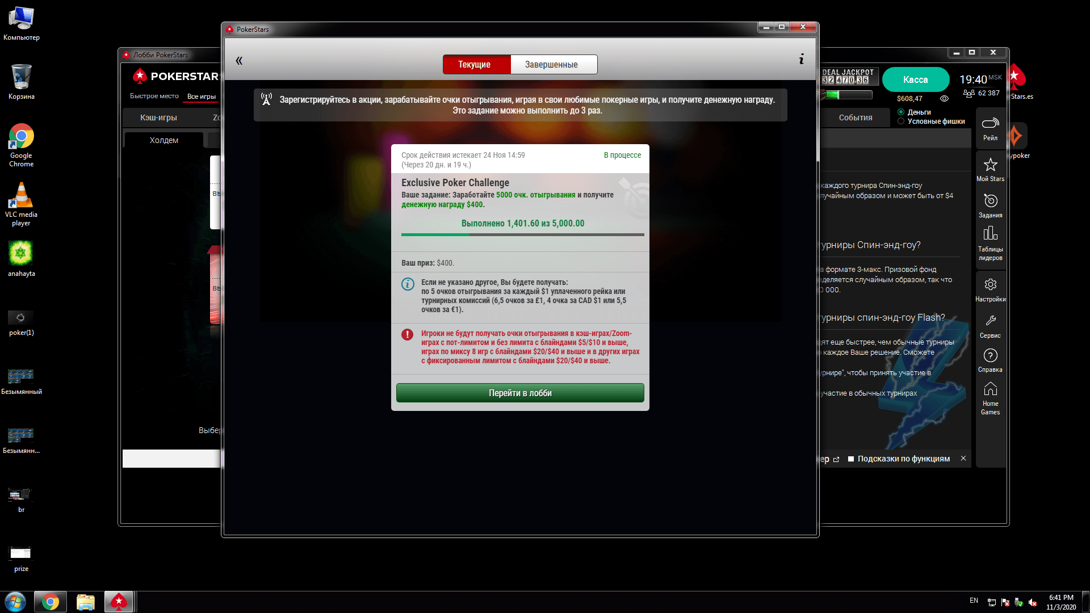This screenshot has width=1090, height=613.
Task: Open Справка help icon
Action: point(990,360)
